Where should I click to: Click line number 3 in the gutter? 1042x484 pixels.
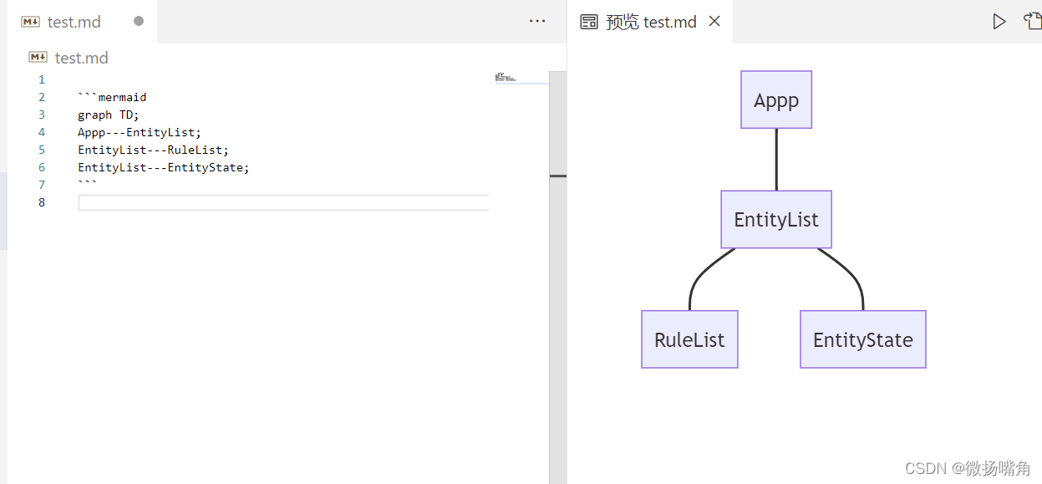coord(42,115)
